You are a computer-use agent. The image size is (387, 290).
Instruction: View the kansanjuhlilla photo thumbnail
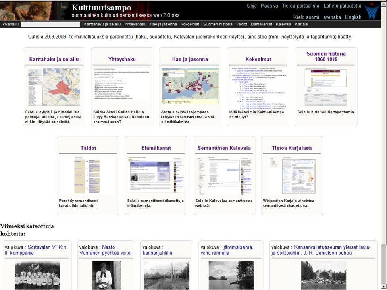click(x=166, y=275)
